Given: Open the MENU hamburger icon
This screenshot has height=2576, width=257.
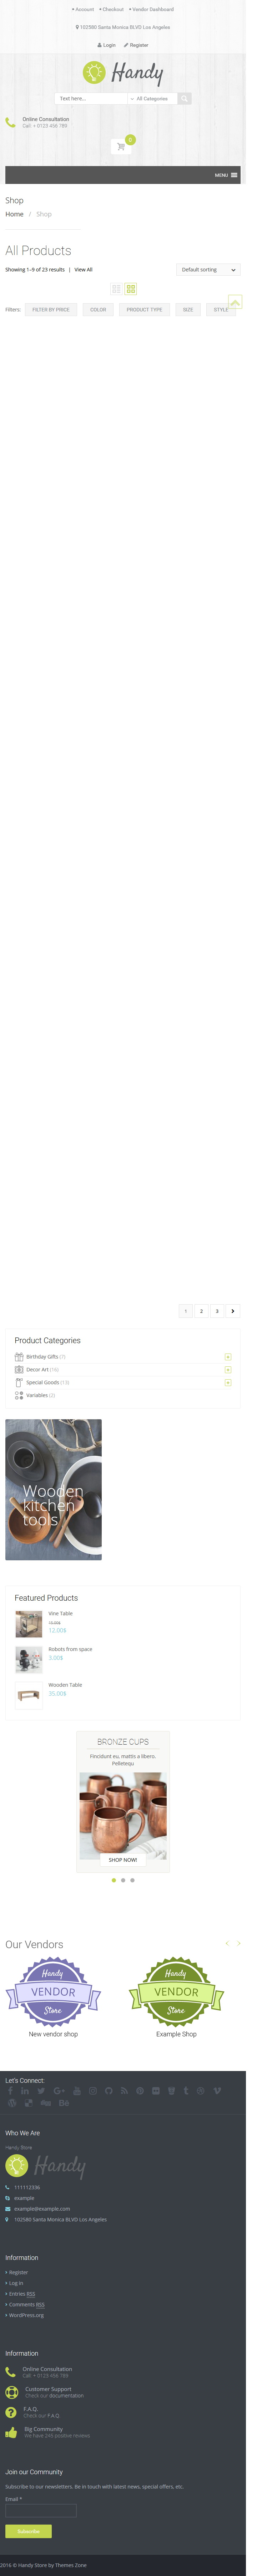Looking at the screenshot, I should click(x=234, y=175).
